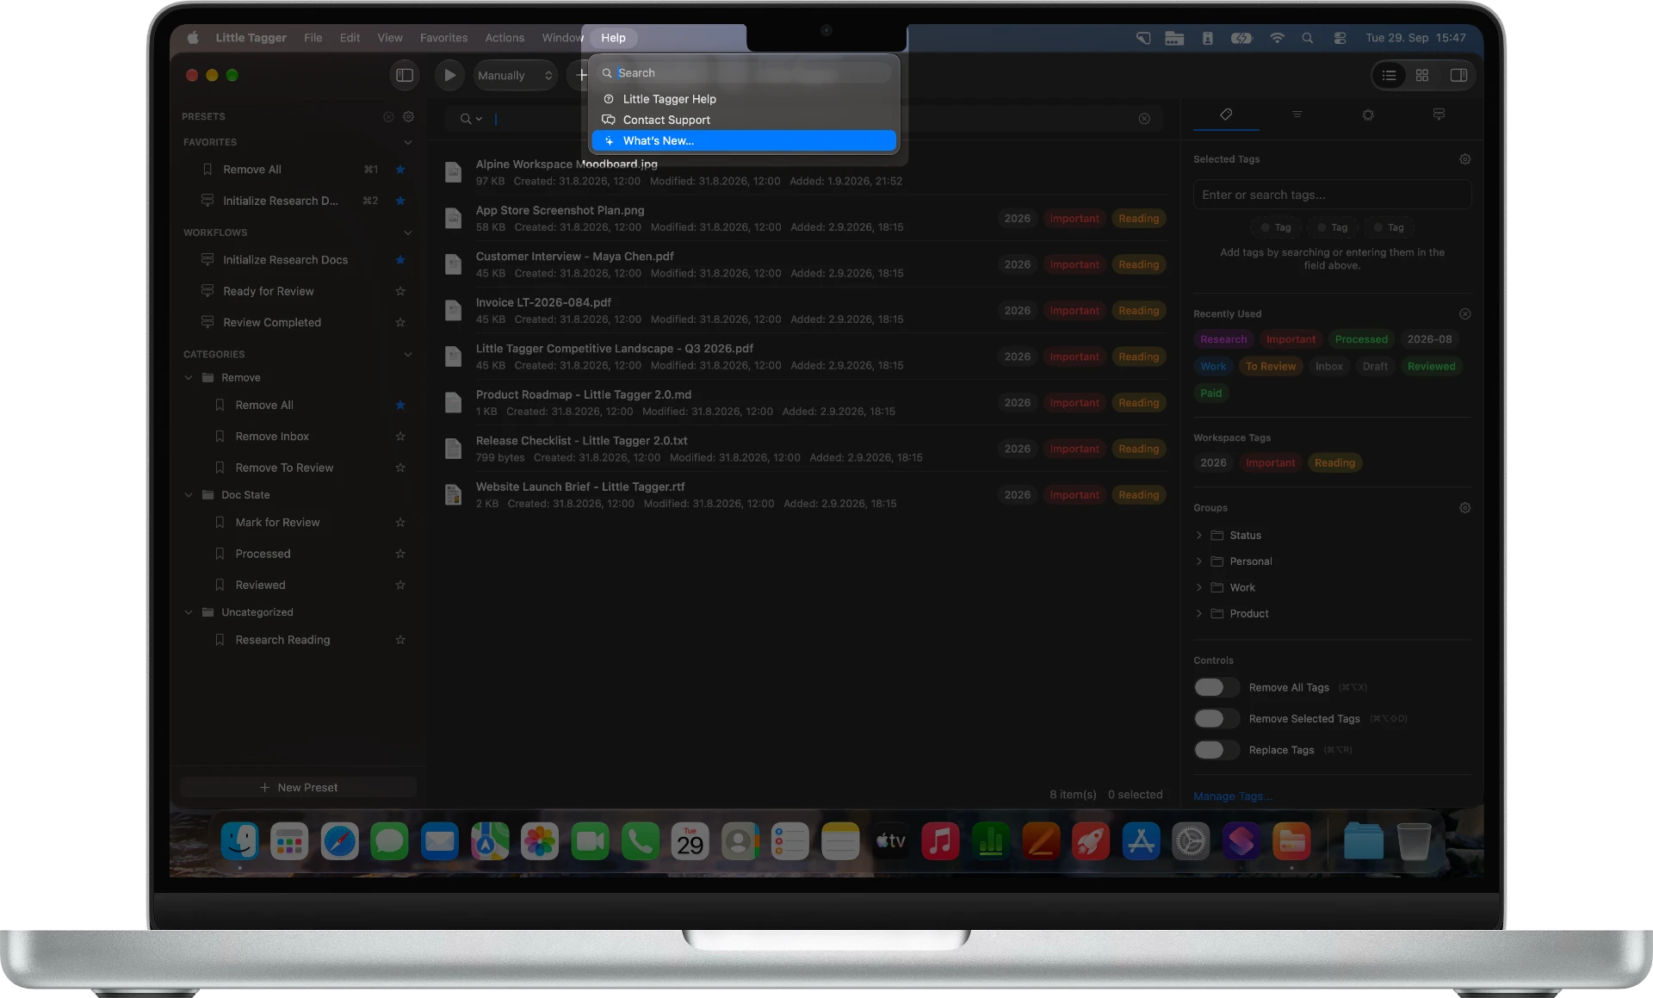The width and height of the screenshot is (1653, 998).
Task: Open the Tags inspector tab
Action: pyautogui.click(x=1226, y=114)
